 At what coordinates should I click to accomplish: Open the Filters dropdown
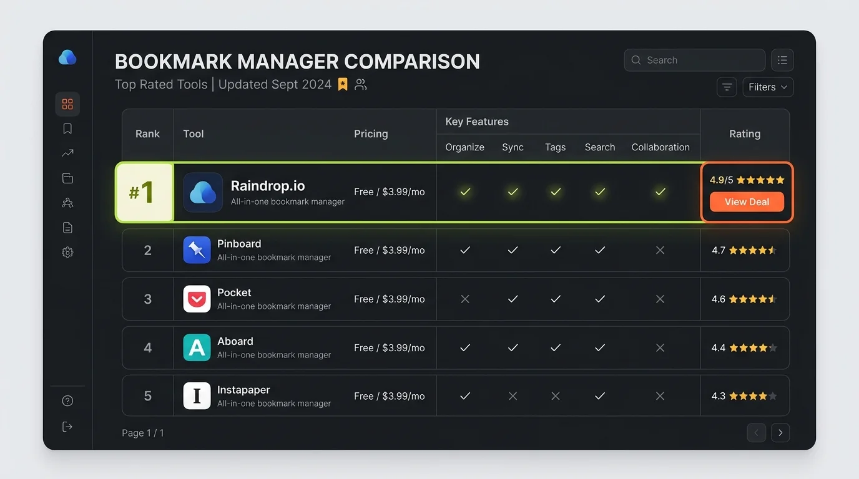768,87
